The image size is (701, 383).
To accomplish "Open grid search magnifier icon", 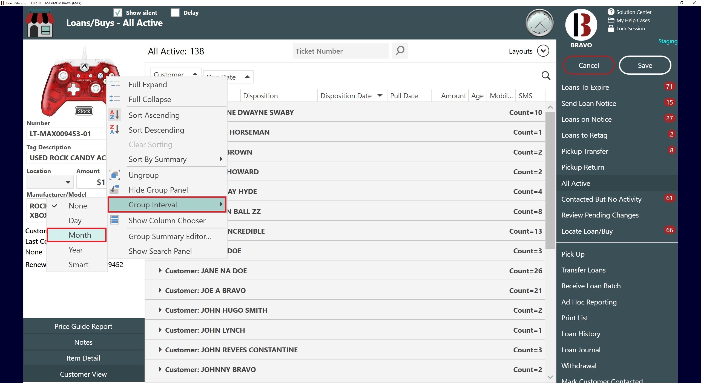I will point(546,76).
